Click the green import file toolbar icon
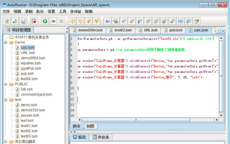This screenshot has height=144, width=230. point(15,22)
